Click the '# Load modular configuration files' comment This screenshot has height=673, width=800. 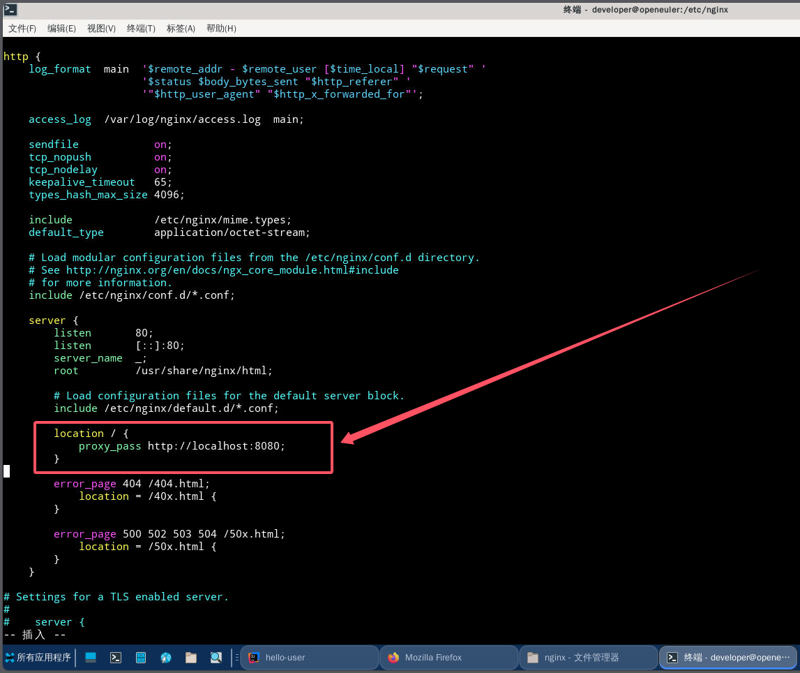(x=254, y=258)
